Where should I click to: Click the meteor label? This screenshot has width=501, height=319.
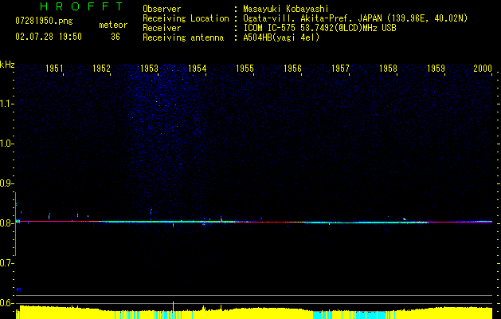tap(113, 25)
